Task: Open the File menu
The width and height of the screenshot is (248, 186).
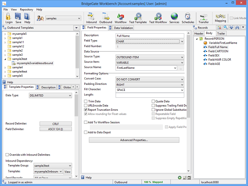Action: [6, 10]
